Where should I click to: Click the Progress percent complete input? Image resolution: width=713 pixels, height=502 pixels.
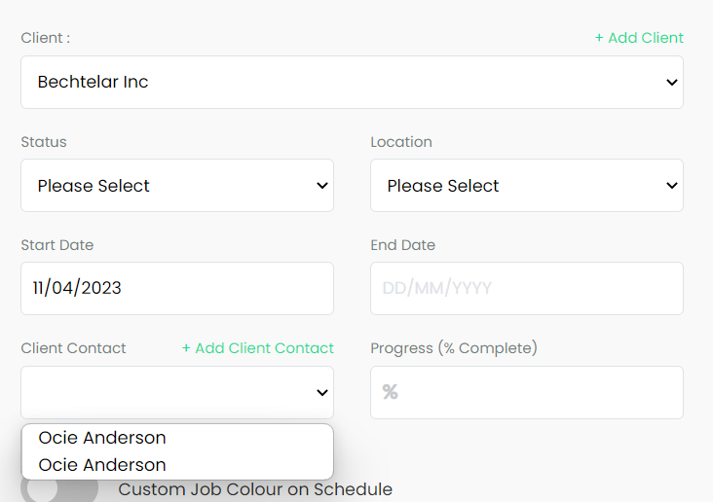tap(527, 392)
